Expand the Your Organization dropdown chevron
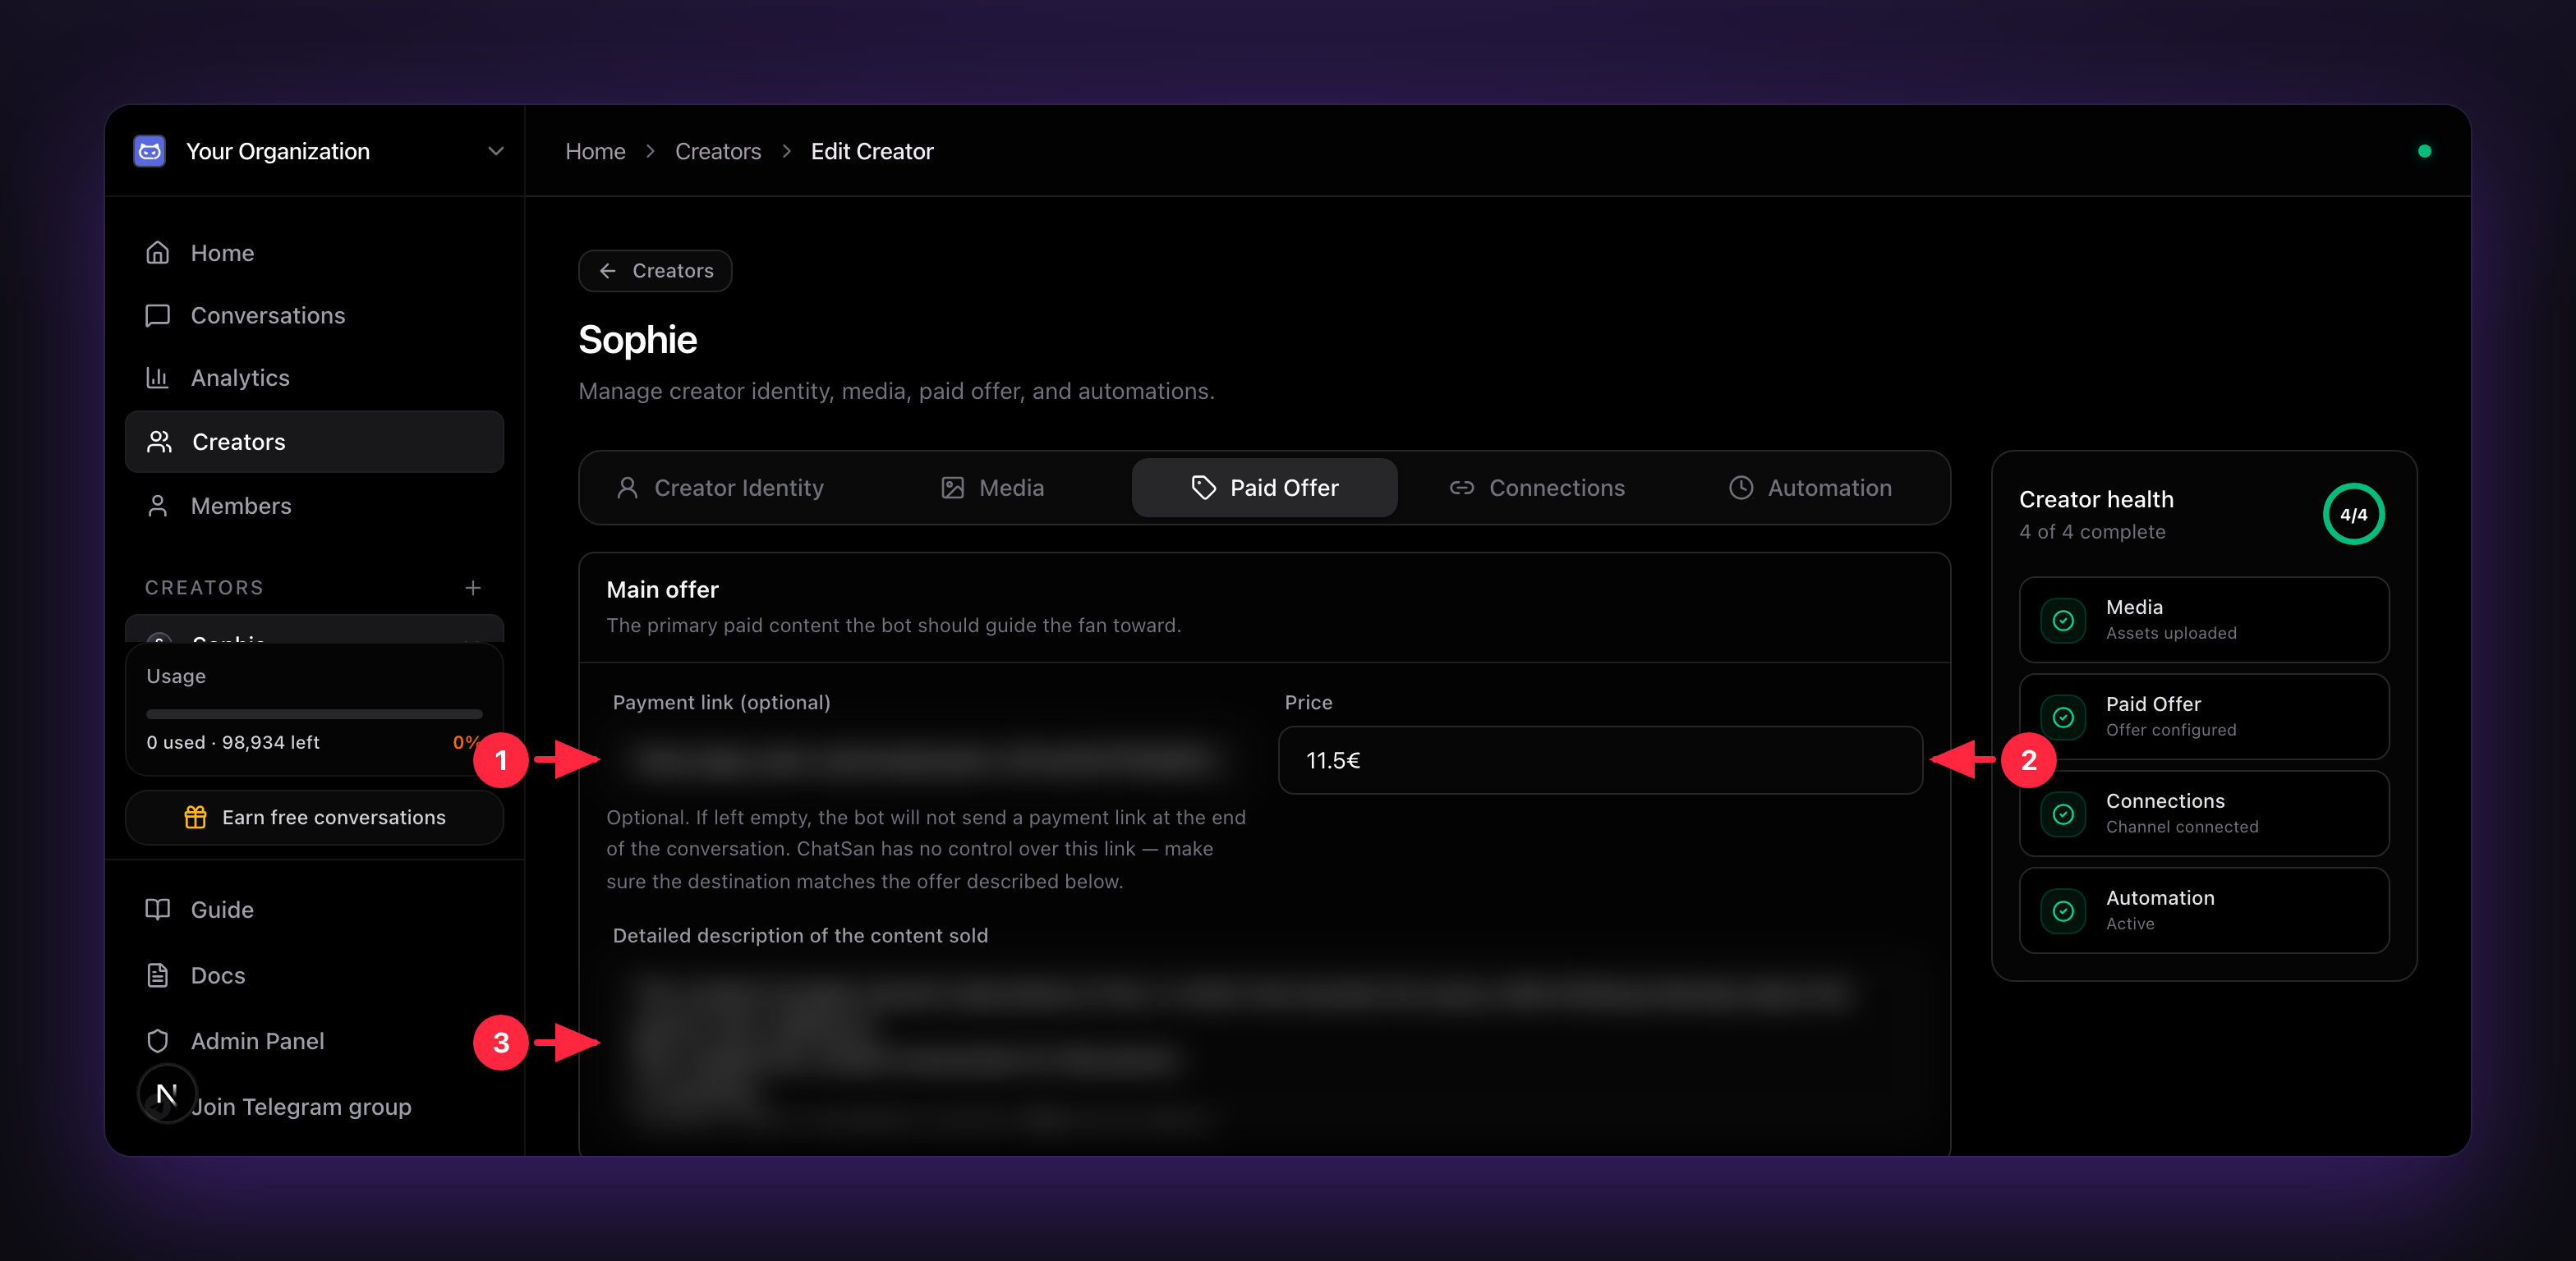The width and height of the screenshot is (2576, 1261). click(495, 151)
